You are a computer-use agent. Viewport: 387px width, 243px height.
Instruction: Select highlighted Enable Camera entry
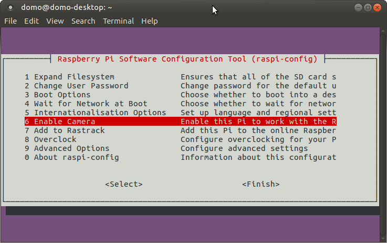point(60,121)
